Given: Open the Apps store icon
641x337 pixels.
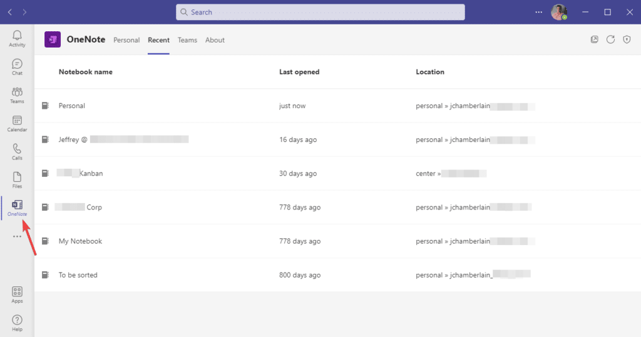Looking at the screenshot, I should click(x=17, y=294).
